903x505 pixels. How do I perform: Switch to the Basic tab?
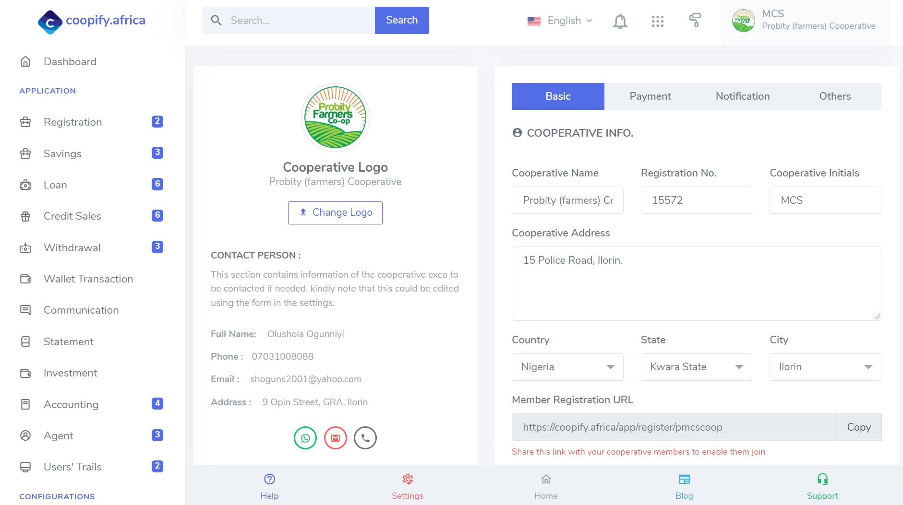point(558,96)
